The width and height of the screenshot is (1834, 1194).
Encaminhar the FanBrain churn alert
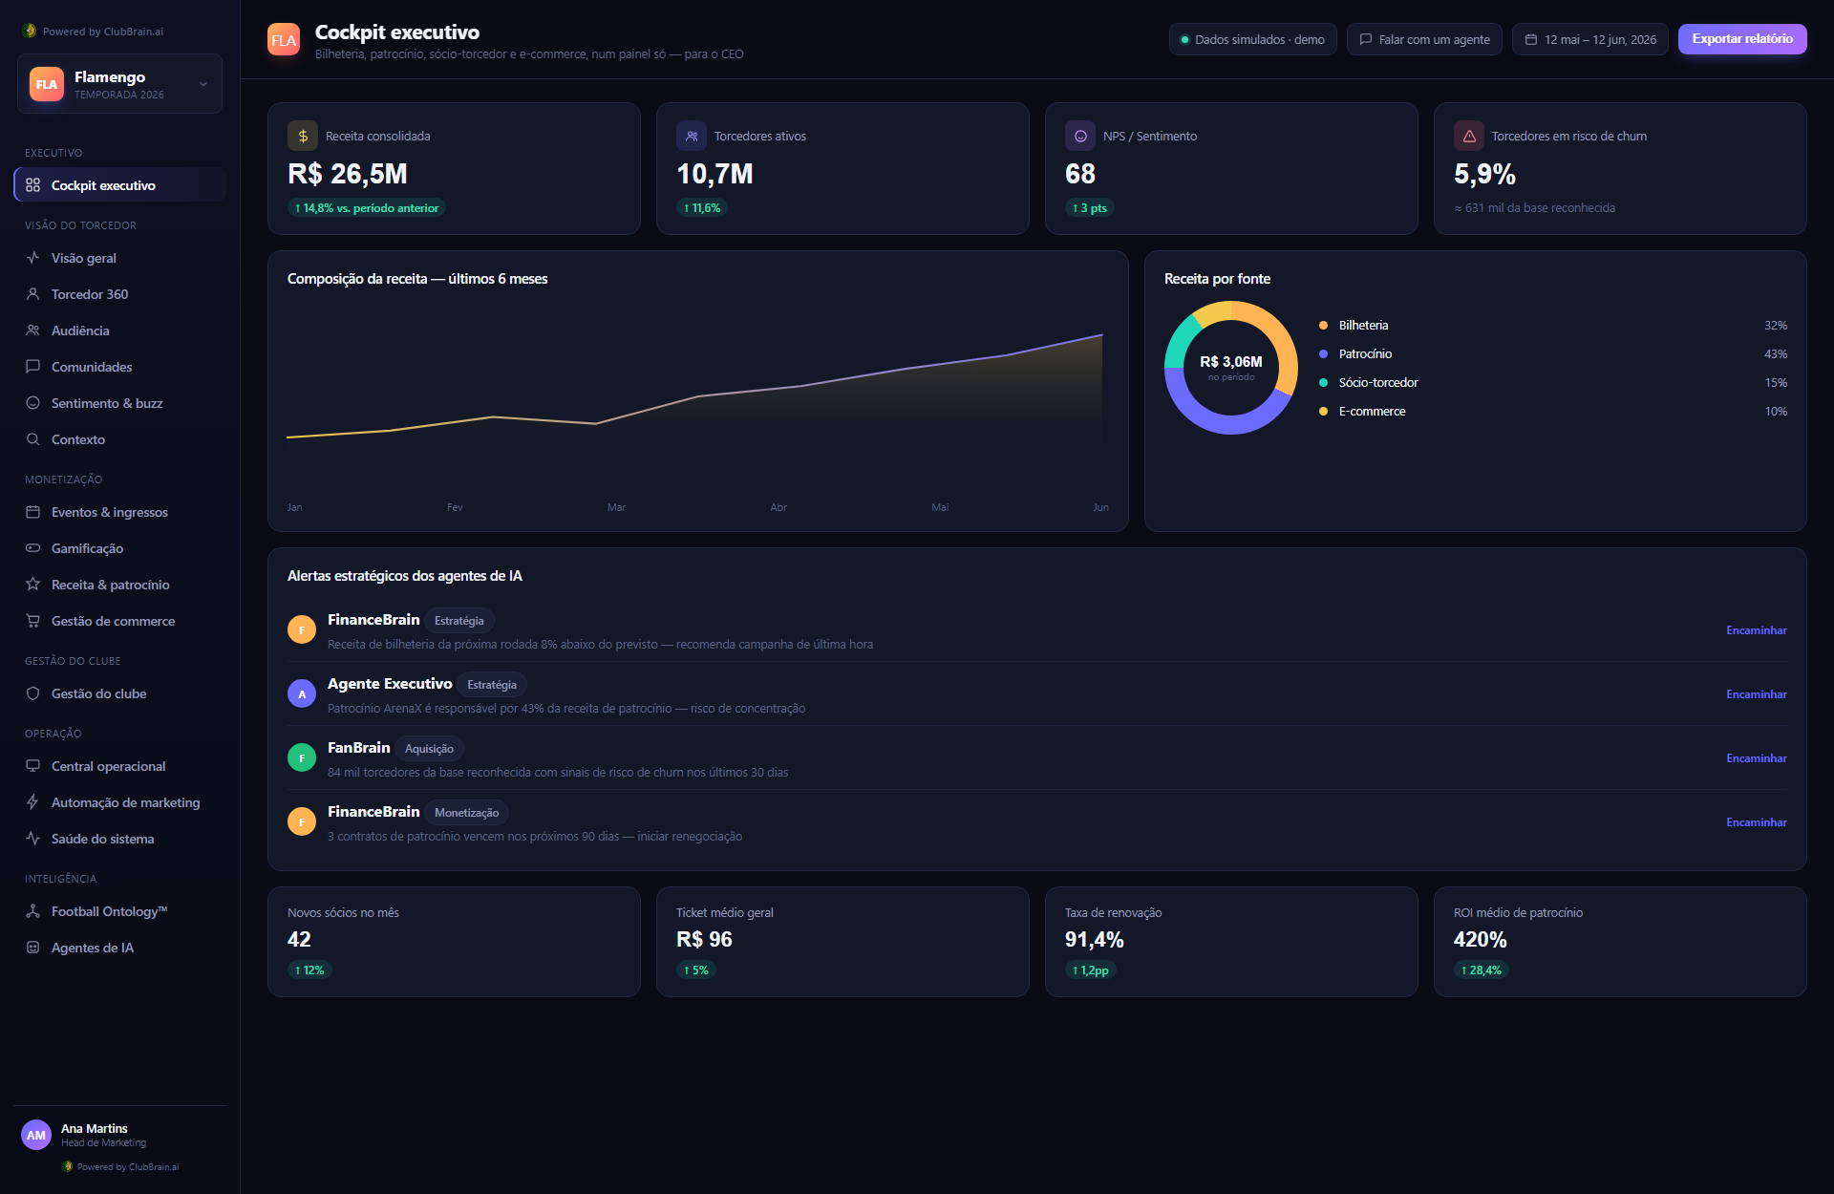1756,758
